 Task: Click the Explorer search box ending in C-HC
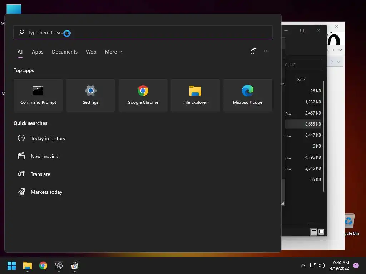pyautogui.click(x=303, y=65)
